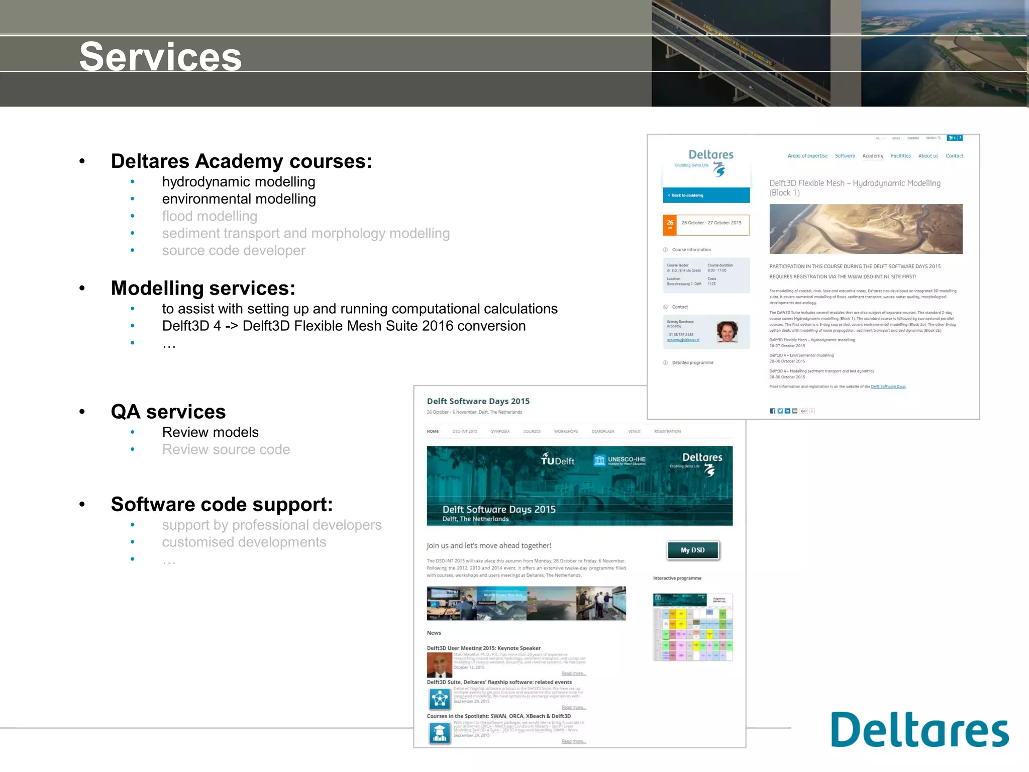Select the DSD-INT 2015 tab
Viewport: 1029px width, 772px height.
pyautogui.click(x=465, y=431)
